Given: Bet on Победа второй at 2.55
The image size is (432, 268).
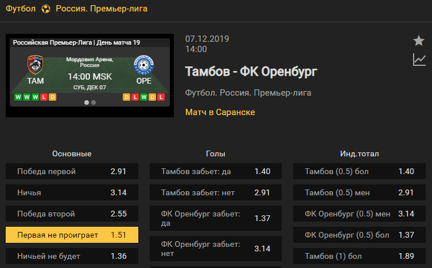Looking at the screenshot, I should coord(72,214).
